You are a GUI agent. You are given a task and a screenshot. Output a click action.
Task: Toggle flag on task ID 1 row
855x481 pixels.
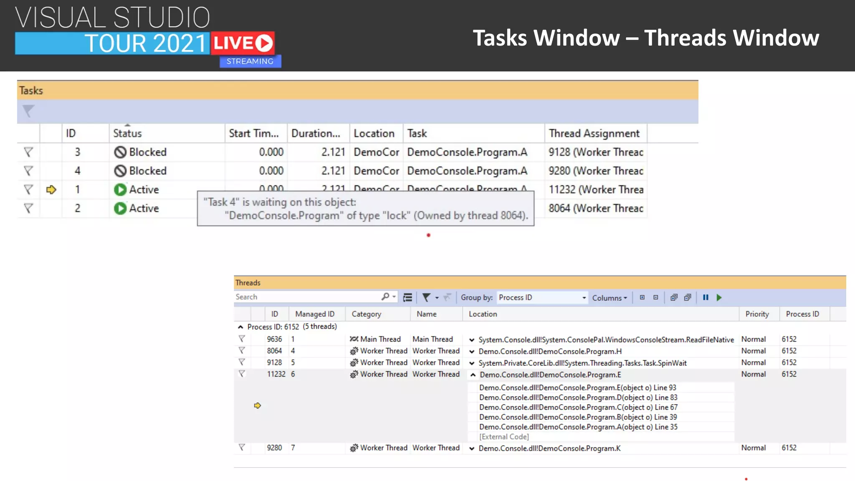tap(28, 190)
